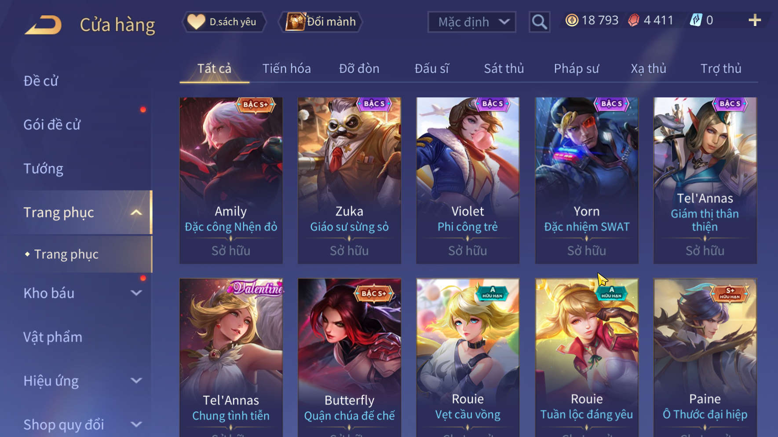Expand the Kho báu sidebar section

[x=136, y=293]
